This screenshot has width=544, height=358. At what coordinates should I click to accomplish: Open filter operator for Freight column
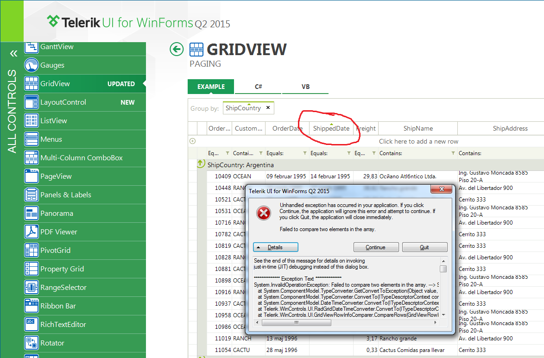coord(373,153)
